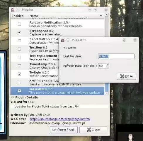Click the Refresh Rate (per sec.) label
Image resolution: width=143 pixels, height=141 pixels.
point(80,66)
